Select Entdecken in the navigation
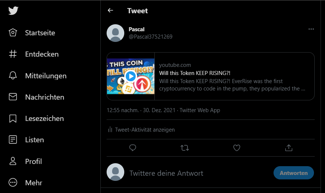The image size is (325, 193). tap(33, 54)
